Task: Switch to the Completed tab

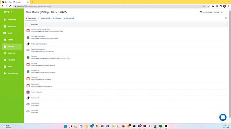Action: [69, 18]
